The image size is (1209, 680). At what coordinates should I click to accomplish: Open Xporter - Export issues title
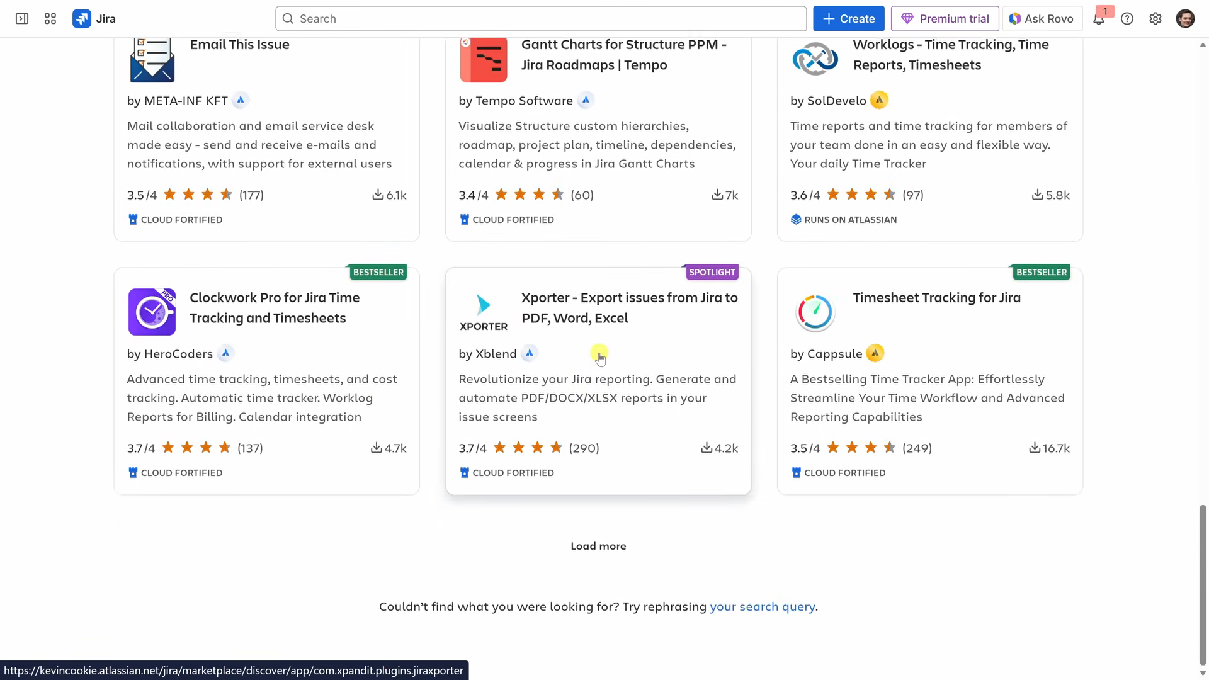pos(630,308)
